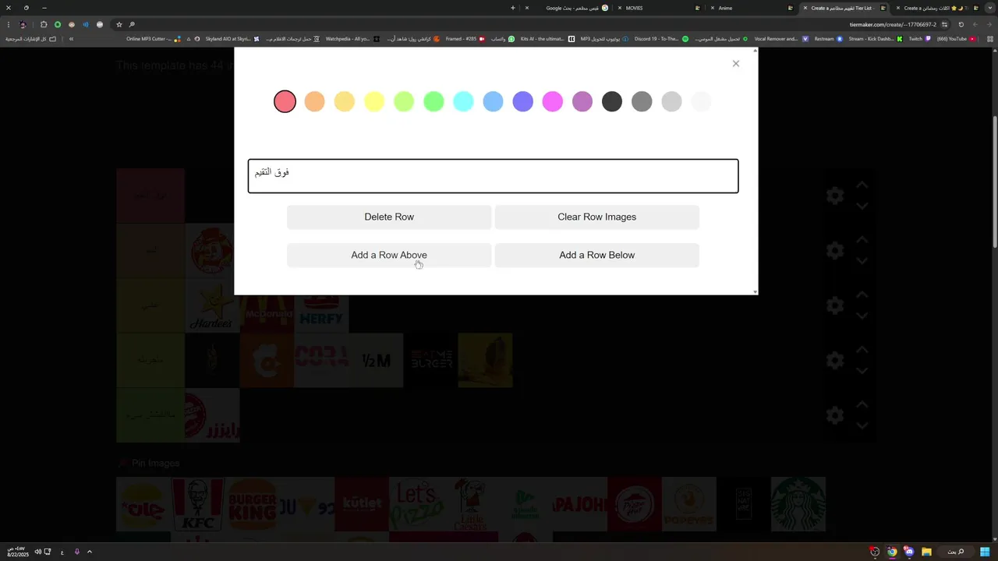Choose the cyan color swatch

(x=463, y=101)
